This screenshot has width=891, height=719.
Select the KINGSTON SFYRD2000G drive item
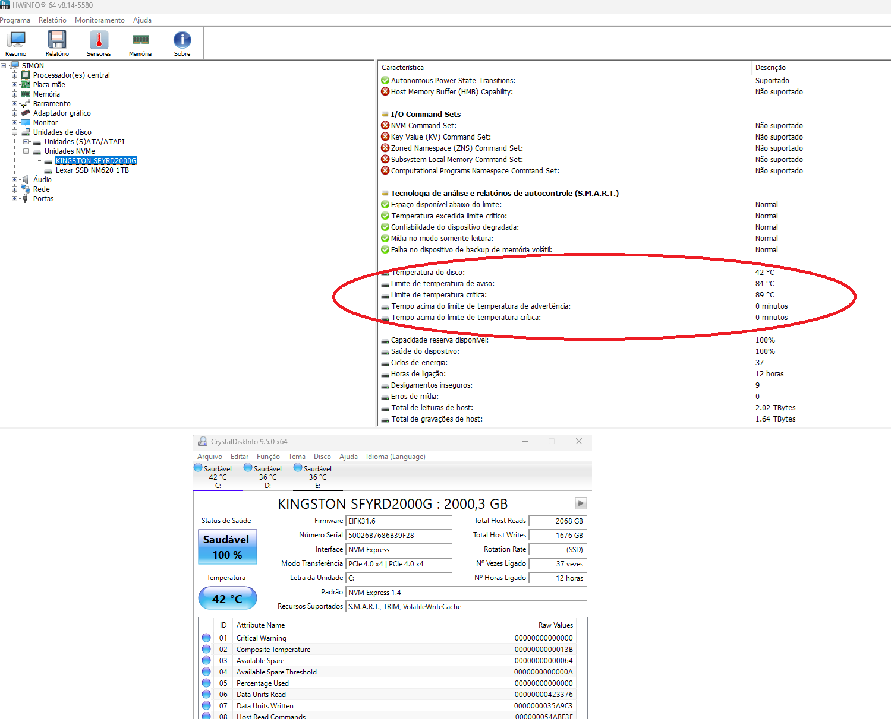(96, 161)
